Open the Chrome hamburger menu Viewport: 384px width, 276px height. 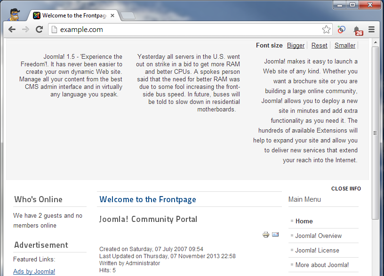[x=371, y=30]
